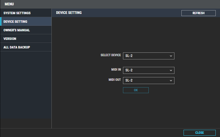
Task: Open the Owner's Manual entry
Action: pyautogui.click(x=26, y=30)
